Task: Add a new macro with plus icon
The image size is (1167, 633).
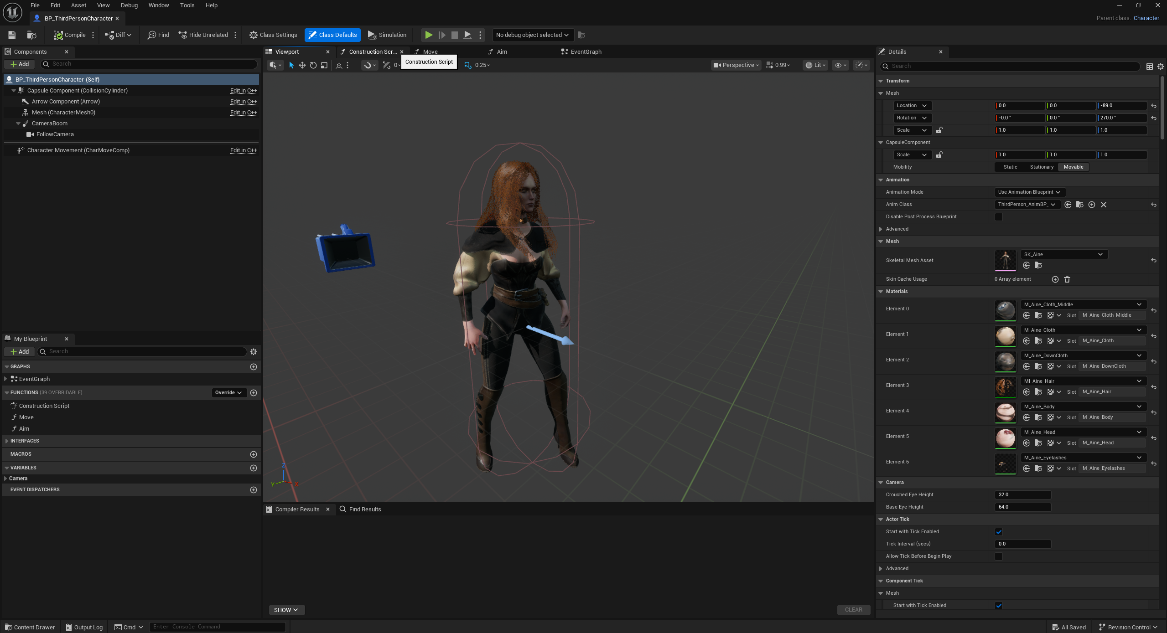Action: [x=254, y=454]
